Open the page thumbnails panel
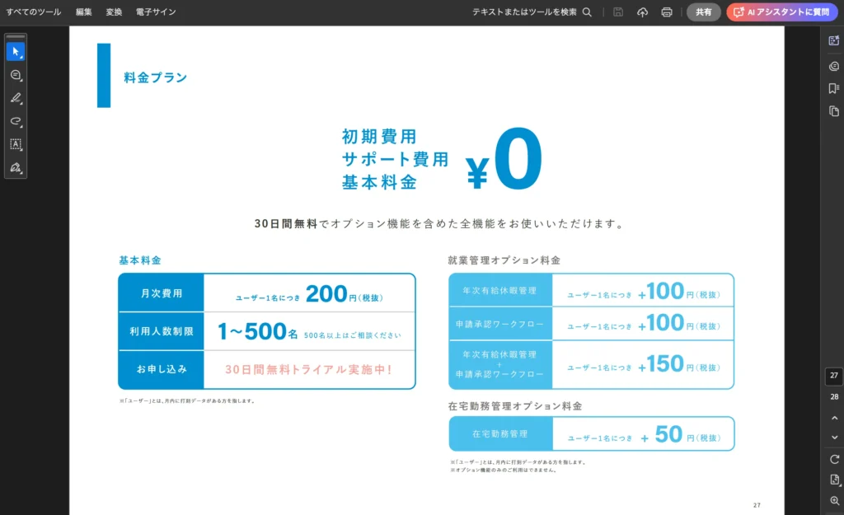The image size is (844, 515). [x=834, y=111]
